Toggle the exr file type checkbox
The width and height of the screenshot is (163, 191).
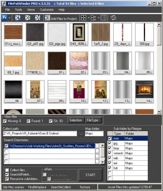(110, 163)
